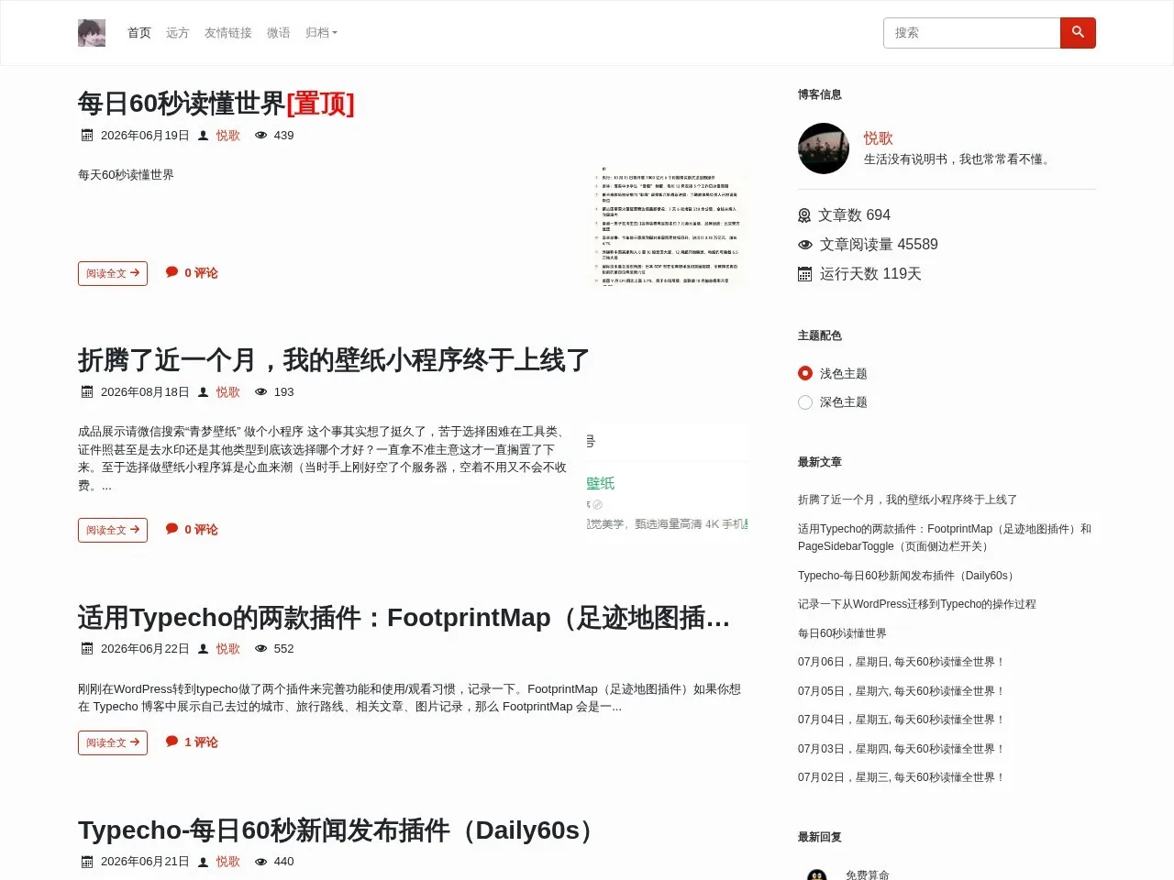Click the 文章阅读量 eye icon in sidebar
This screenshot has height=880, width=1174.
point(805,245)
